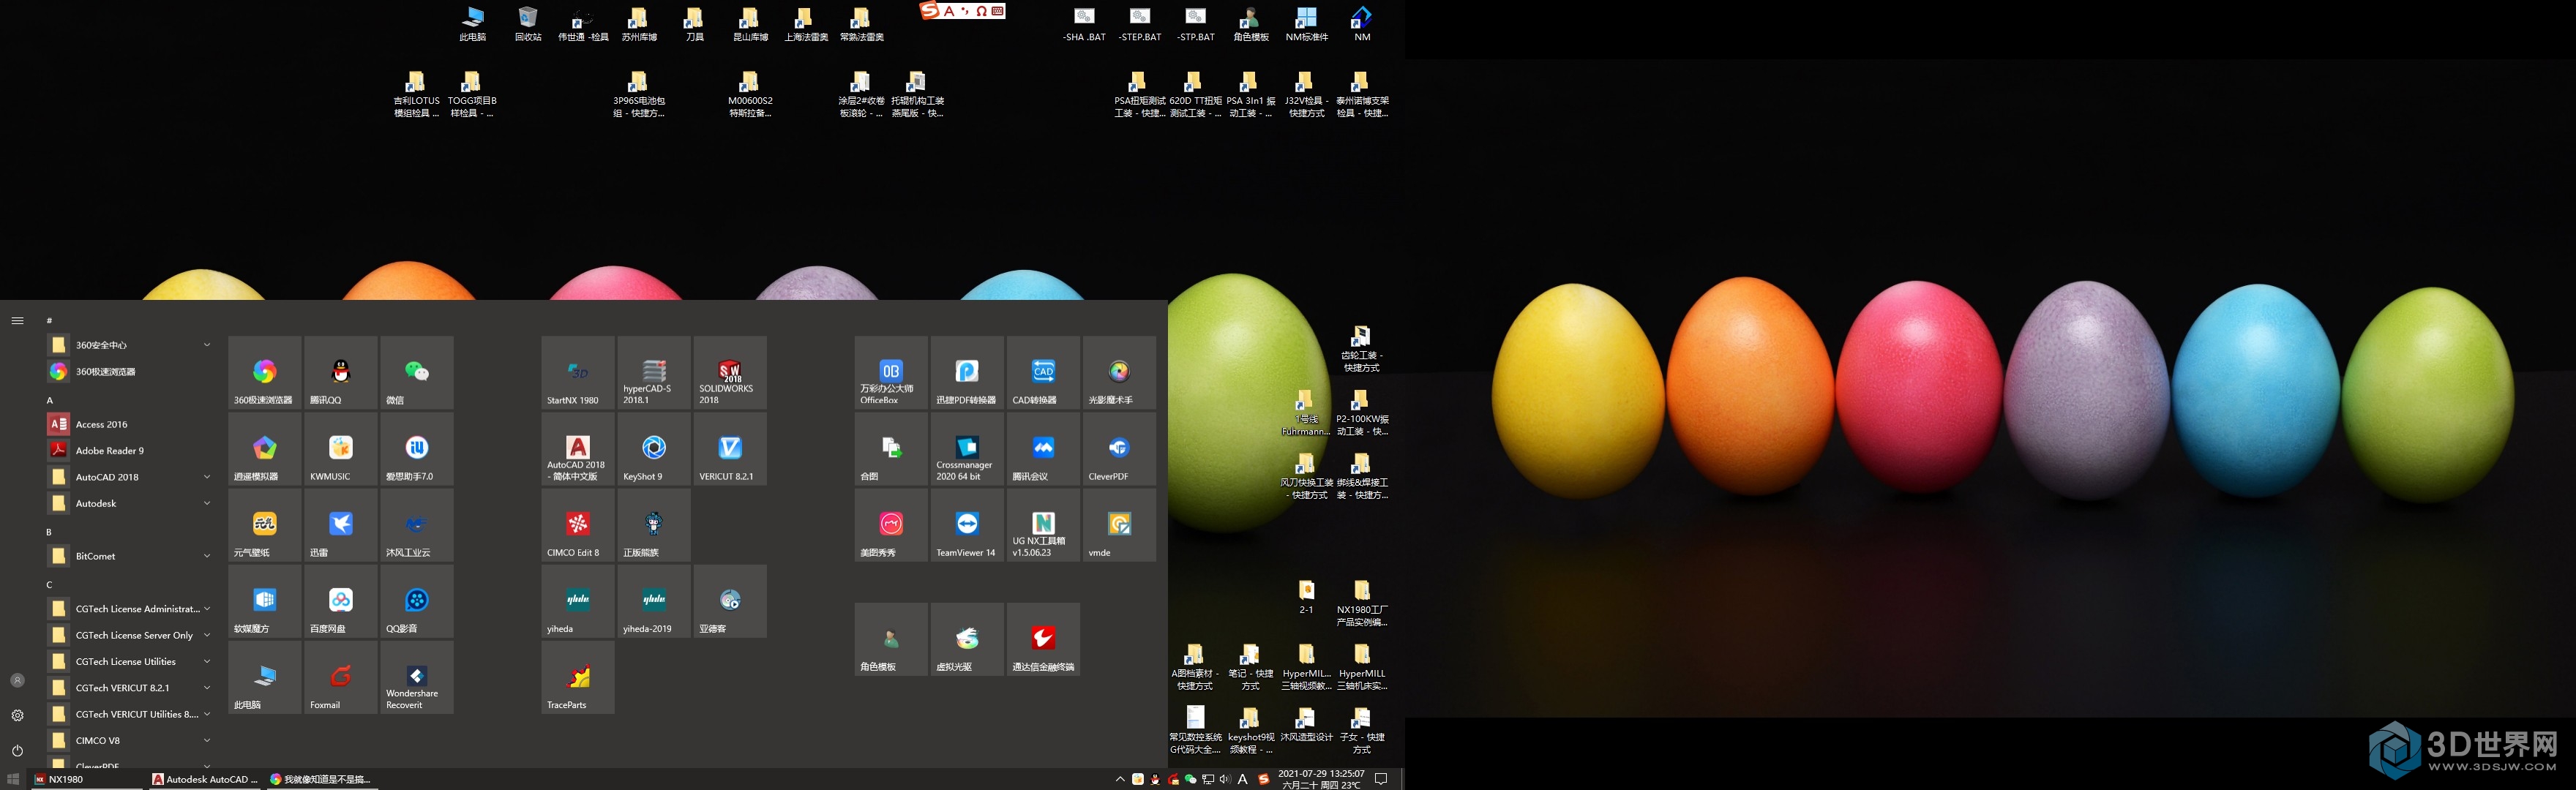Open taskbar clock 2021-07-29 date

[x=1321, y=779]
